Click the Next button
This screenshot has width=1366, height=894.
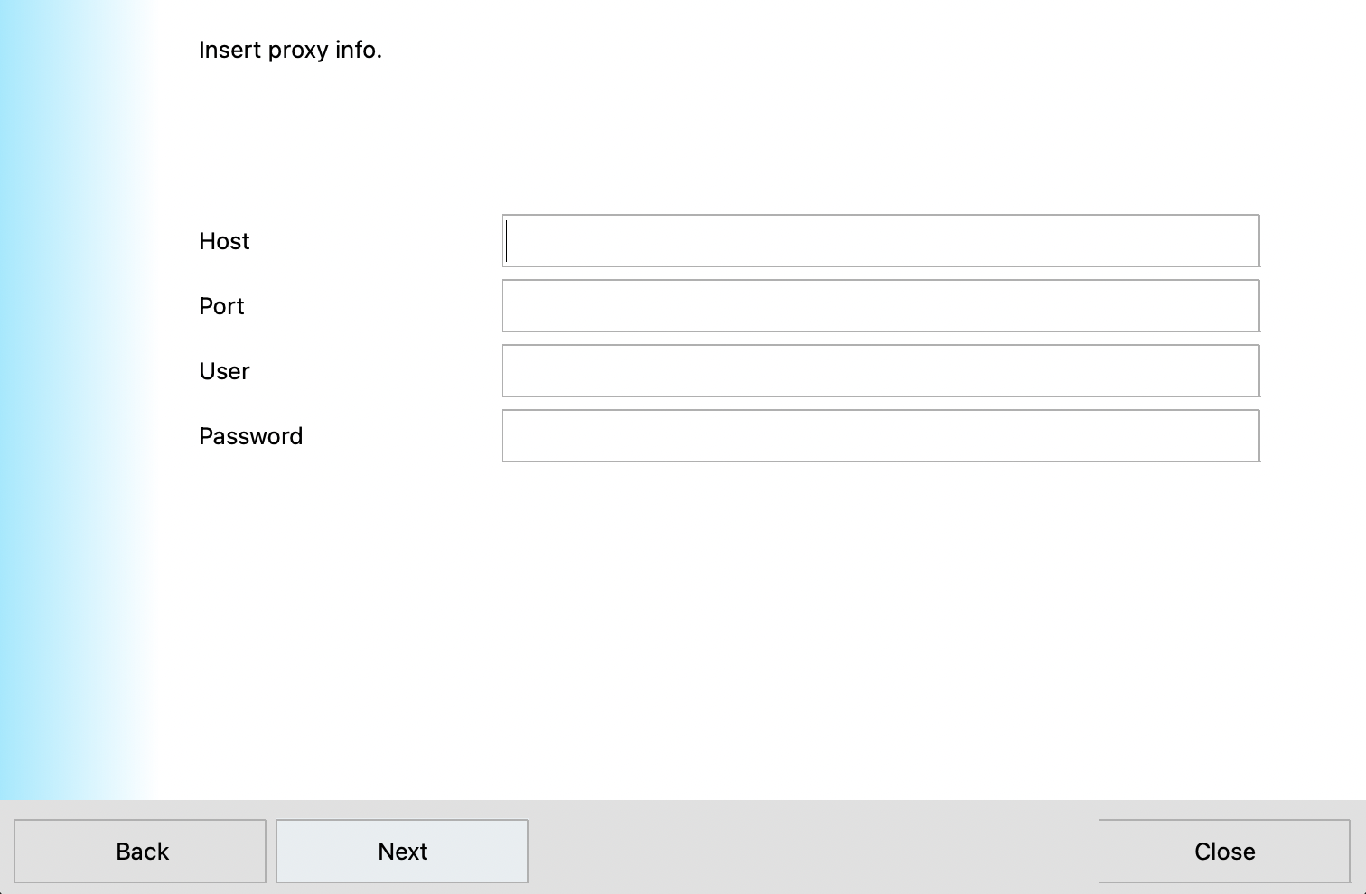coord(402,852)
